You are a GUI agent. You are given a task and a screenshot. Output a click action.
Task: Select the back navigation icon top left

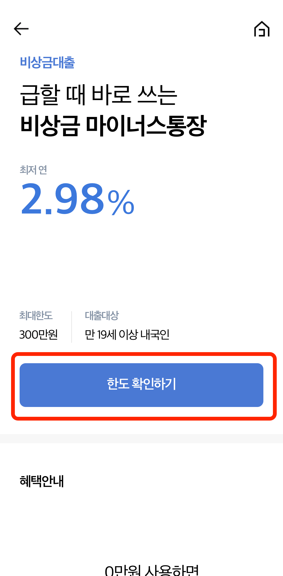coord(21,29)
